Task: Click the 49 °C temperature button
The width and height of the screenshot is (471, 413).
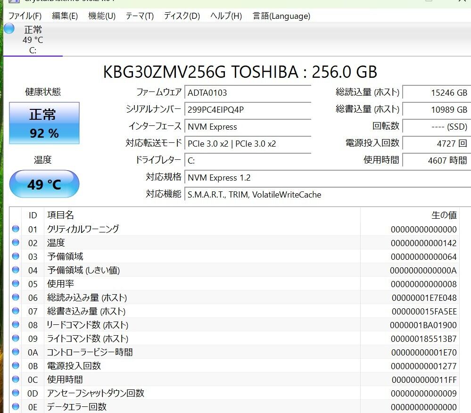Action: tap(44, 184)
